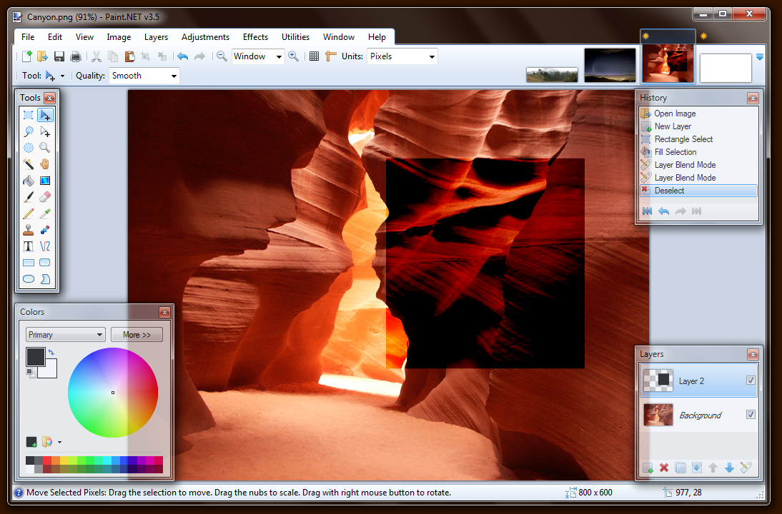Screen dimensions: 782x514
Task: Expand the Quality dropdown set to Smooth
Action: (144, 76)
